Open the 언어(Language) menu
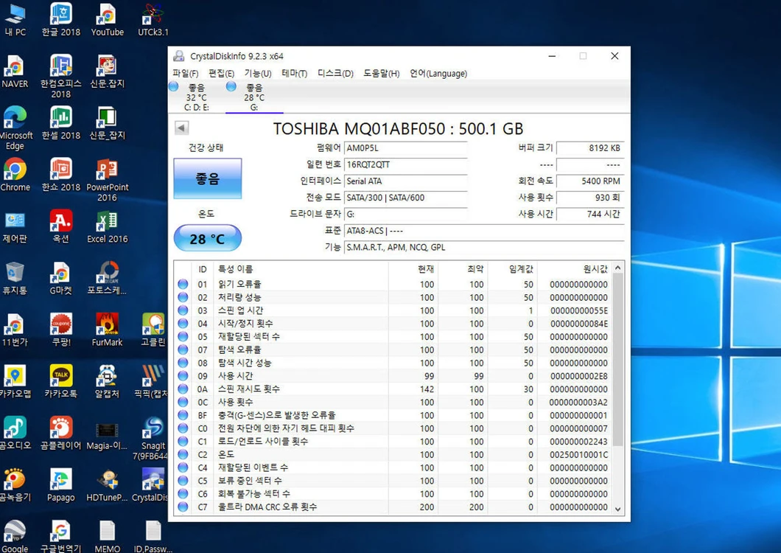781x553 pixels. coord(438,73)
